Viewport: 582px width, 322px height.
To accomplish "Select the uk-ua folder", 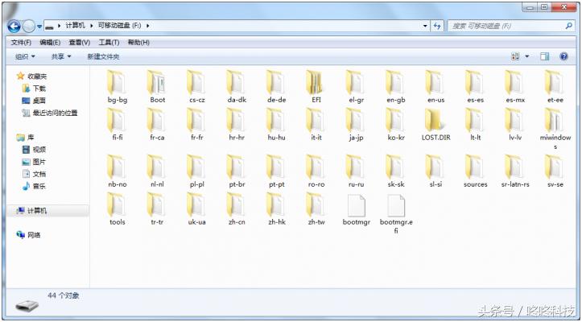I will point(196,208).
